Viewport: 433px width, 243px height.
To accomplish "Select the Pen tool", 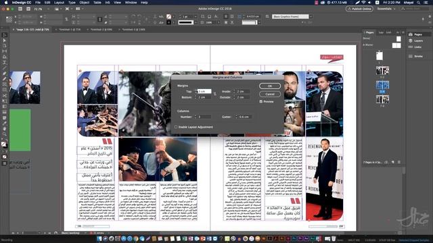I will 5,74.
